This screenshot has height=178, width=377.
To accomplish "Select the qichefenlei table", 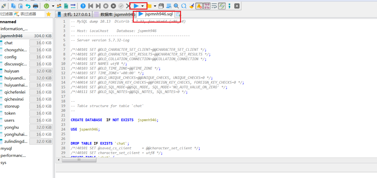I will (15, 92).
